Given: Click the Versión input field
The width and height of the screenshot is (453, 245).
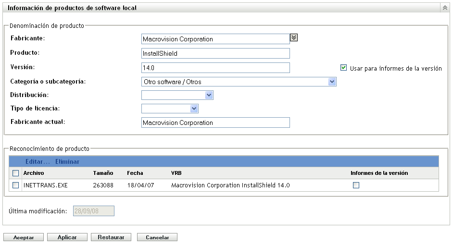Looking at the screenshot, I should (x=215, y=68).
